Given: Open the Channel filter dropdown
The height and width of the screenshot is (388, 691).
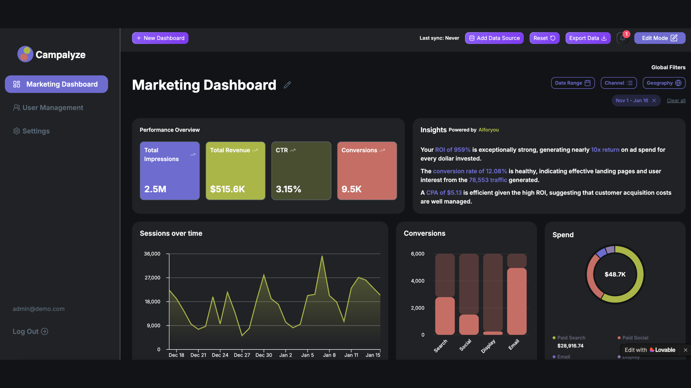Looking at the screenshot, I should click(618, 83).
